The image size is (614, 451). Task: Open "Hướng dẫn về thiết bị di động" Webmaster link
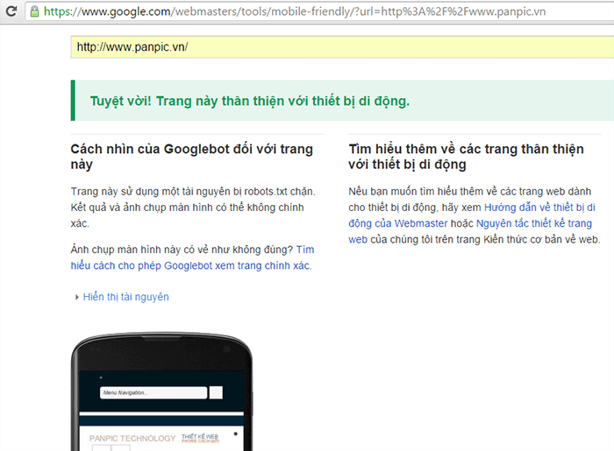(x=472, y=215)
